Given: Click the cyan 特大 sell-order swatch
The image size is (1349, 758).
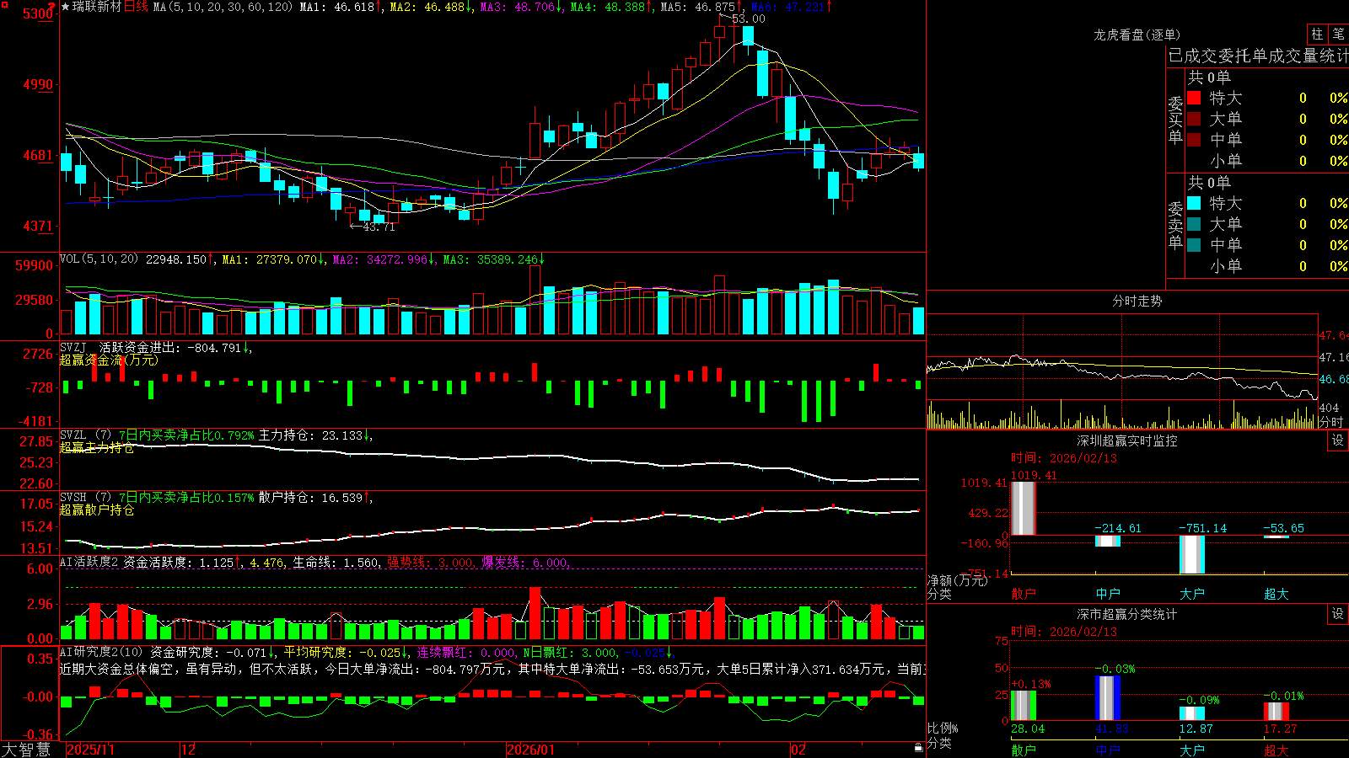Looking at the screenshot, I should click(1194, 203).
